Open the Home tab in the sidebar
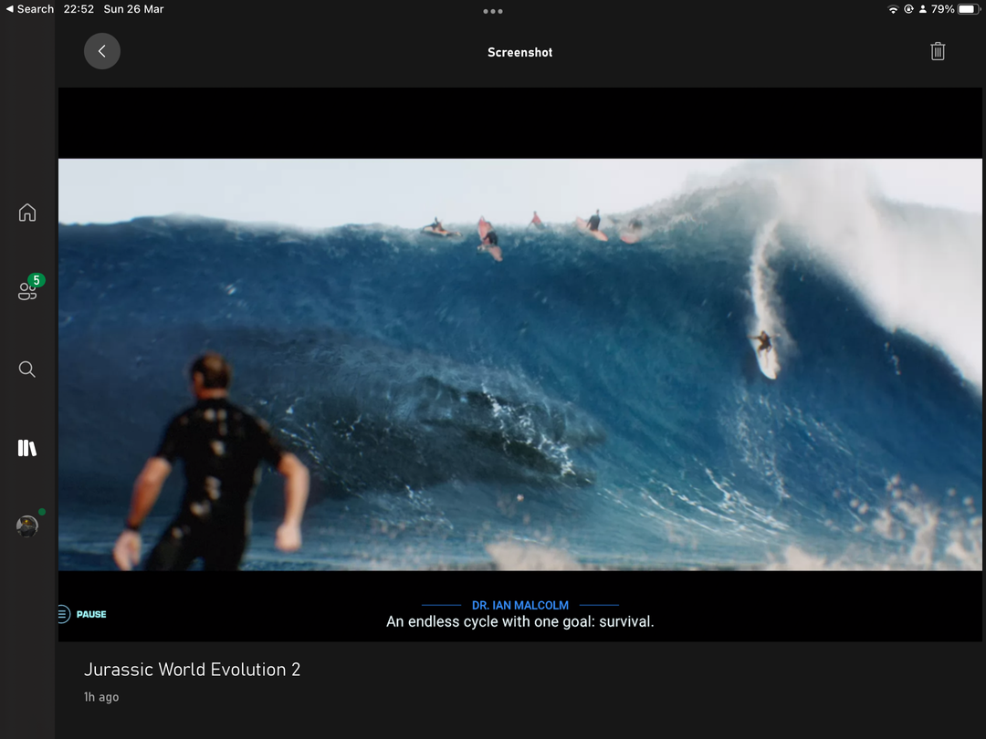Image resolution: width=986 pixels, height=739 pixels. [x=27, y=213]
